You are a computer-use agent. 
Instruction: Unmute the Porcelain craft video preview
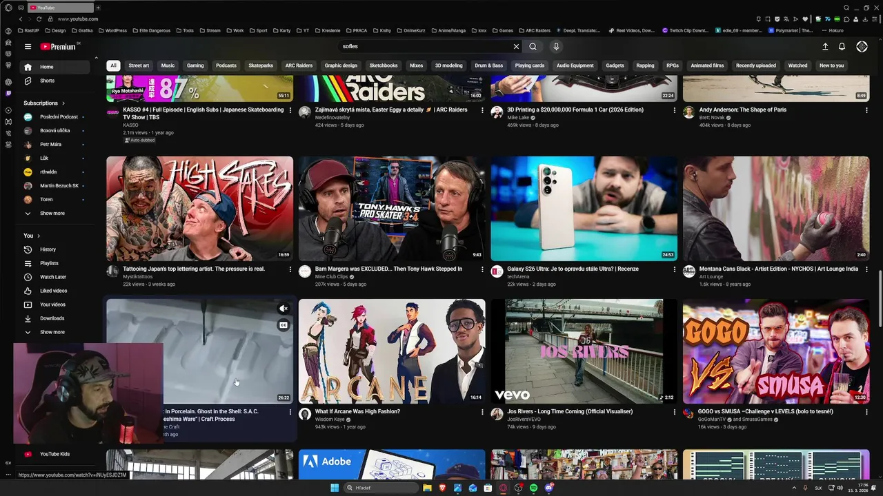[x=284, y=309]
